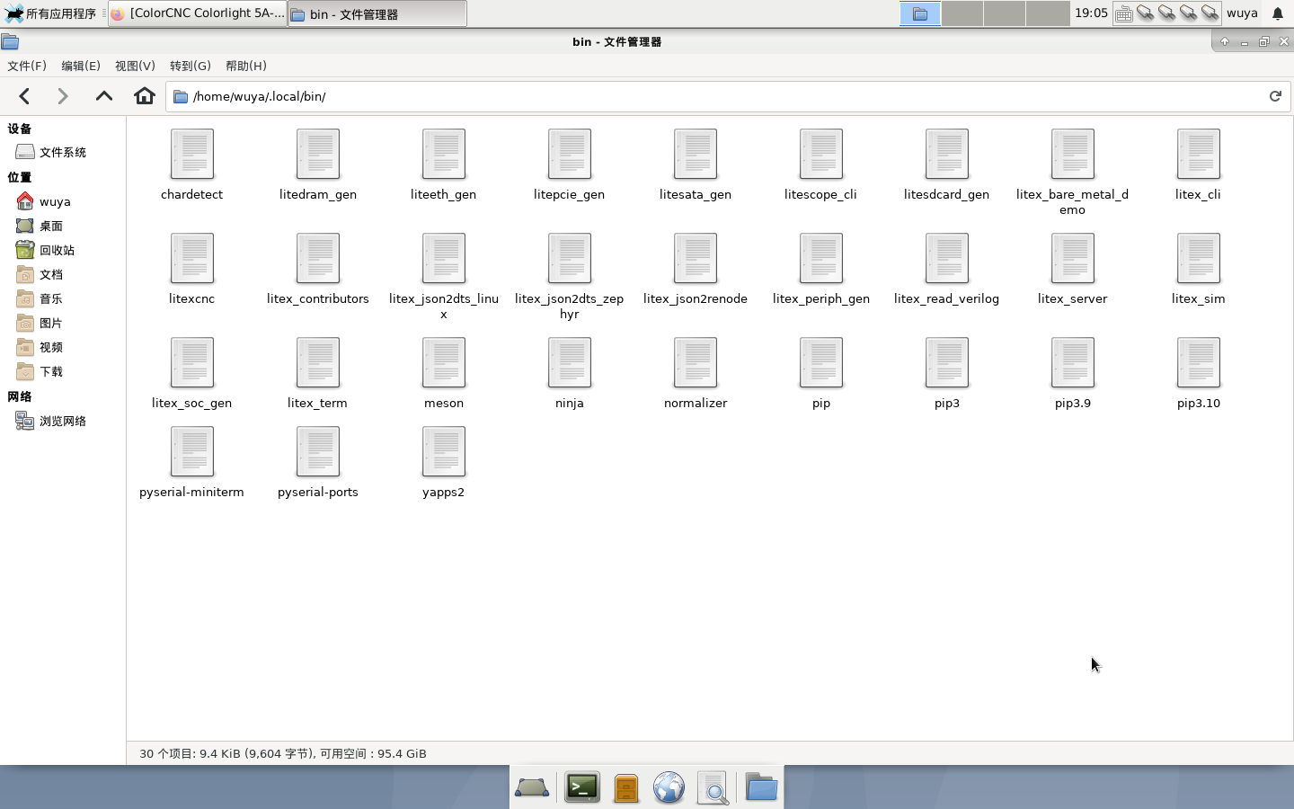Click the bin - 文件管理器 taskbar button
Viewport: 1294px width, 809px height.
pyautogui.click(x=377, y=13)
